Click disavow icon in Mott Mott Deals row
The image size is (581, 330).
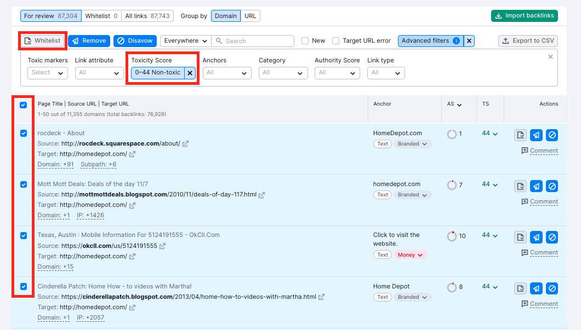coord(552,186)
